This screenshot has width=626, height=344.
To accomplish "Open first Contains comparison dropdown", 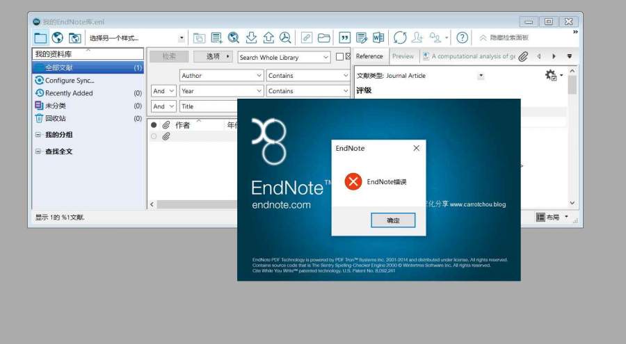I will click(308, 76).
